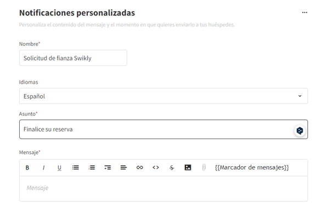Click the Nombre field with Solicitud de fianza Swikly
This screenshot has width=332, height=208.
[x=73, y=58]
